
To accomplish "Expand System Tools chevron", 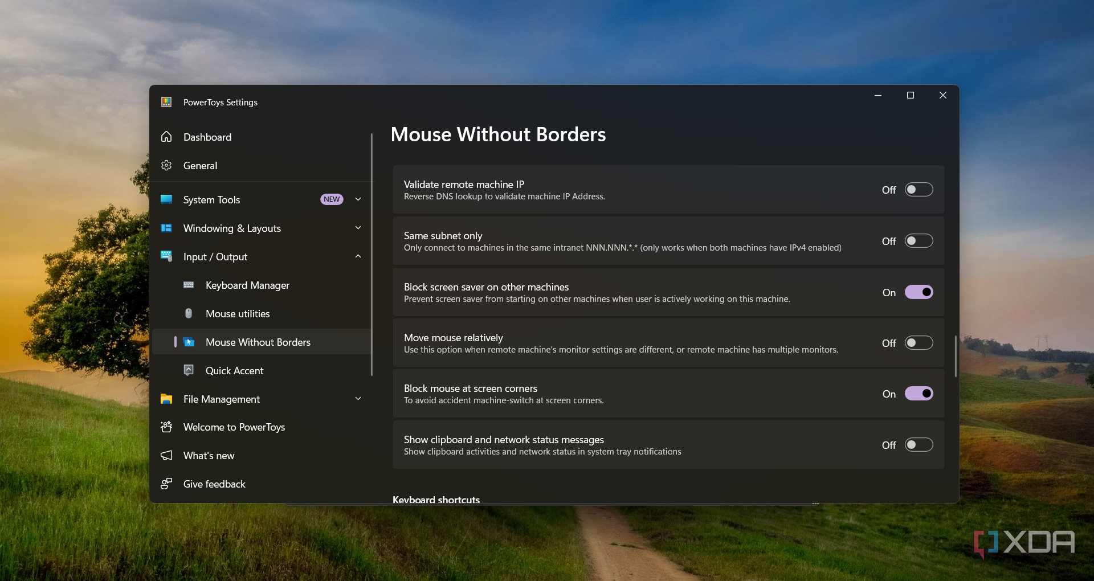I will (x=358, y=199).
